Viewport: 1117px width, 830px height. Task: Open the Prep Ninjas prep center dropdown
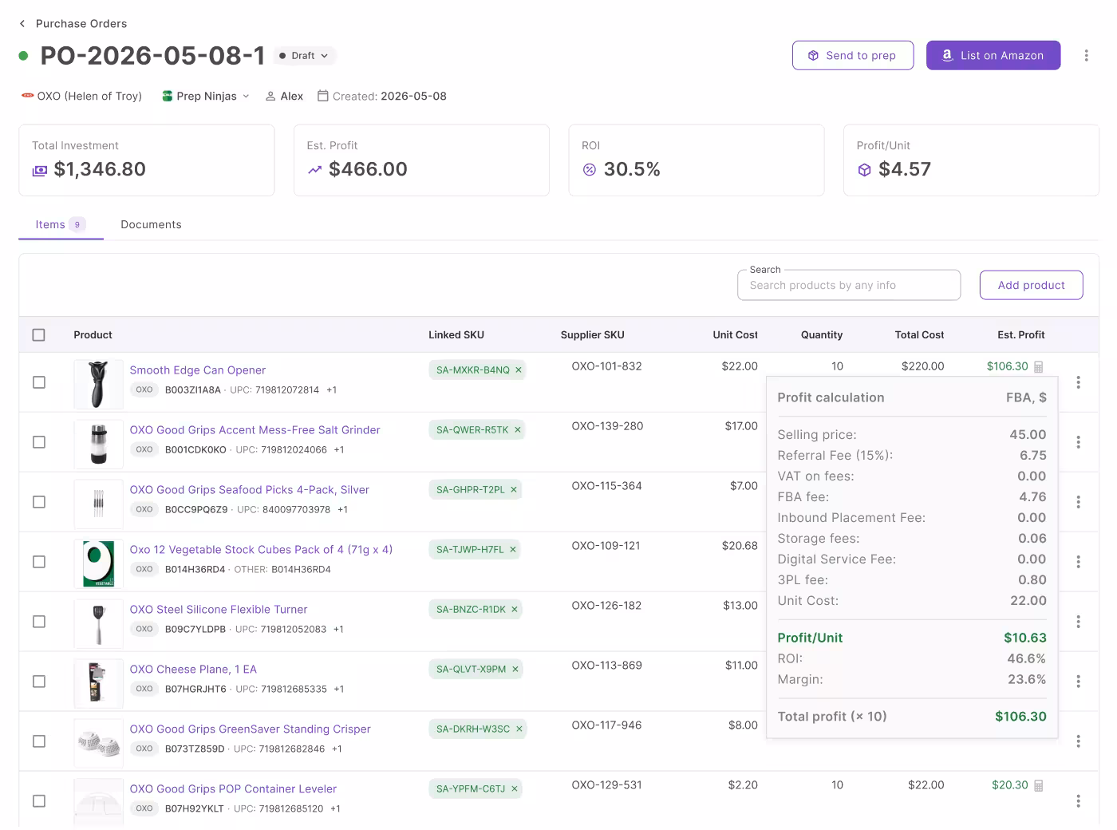[206, 96]
